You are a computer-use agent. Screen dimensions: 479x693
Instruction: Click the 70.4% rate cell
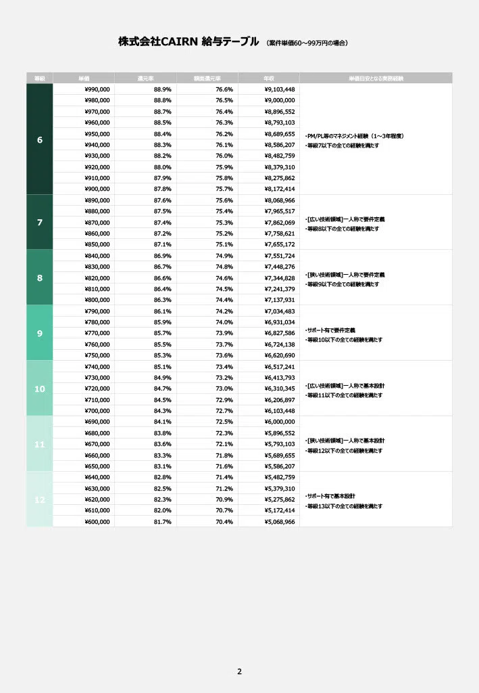point(207,522)
